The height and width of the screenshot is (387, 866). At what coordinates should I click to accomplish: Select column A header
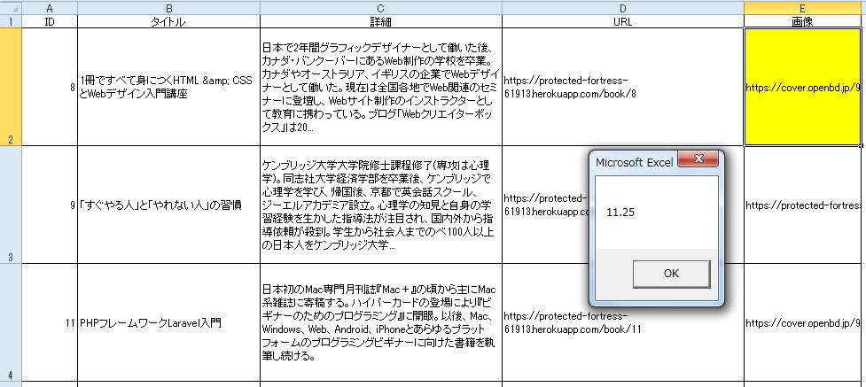point(50,8)
